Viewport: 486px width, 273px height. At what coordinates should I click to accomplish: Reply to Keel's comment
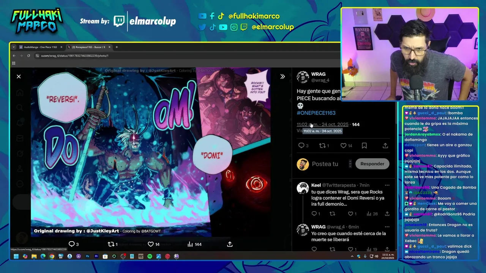click(314, 214)
